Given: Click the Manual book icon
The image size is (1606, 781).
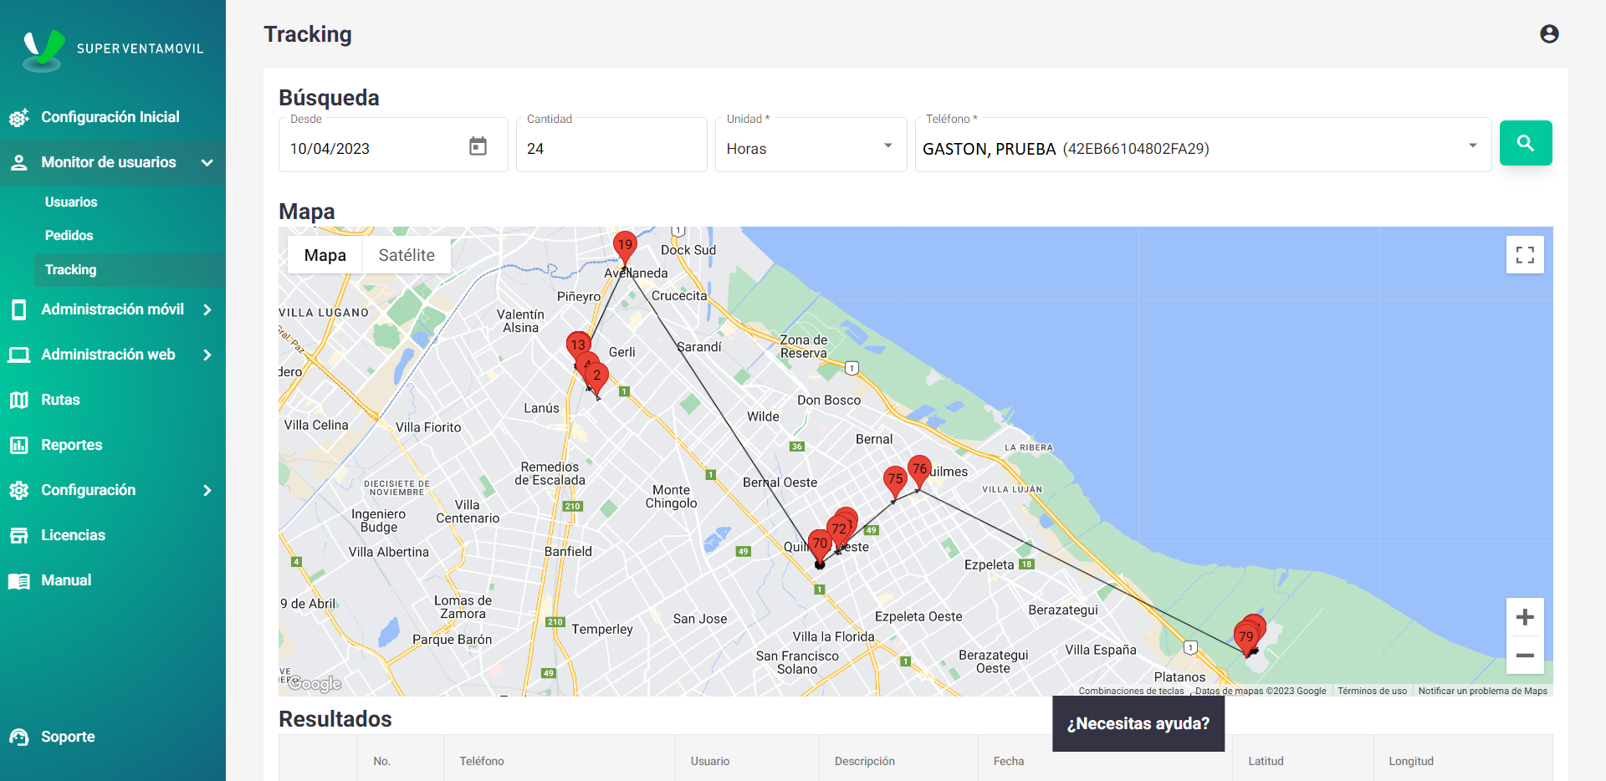Looking at the screenshot, I should pos(19,580).
